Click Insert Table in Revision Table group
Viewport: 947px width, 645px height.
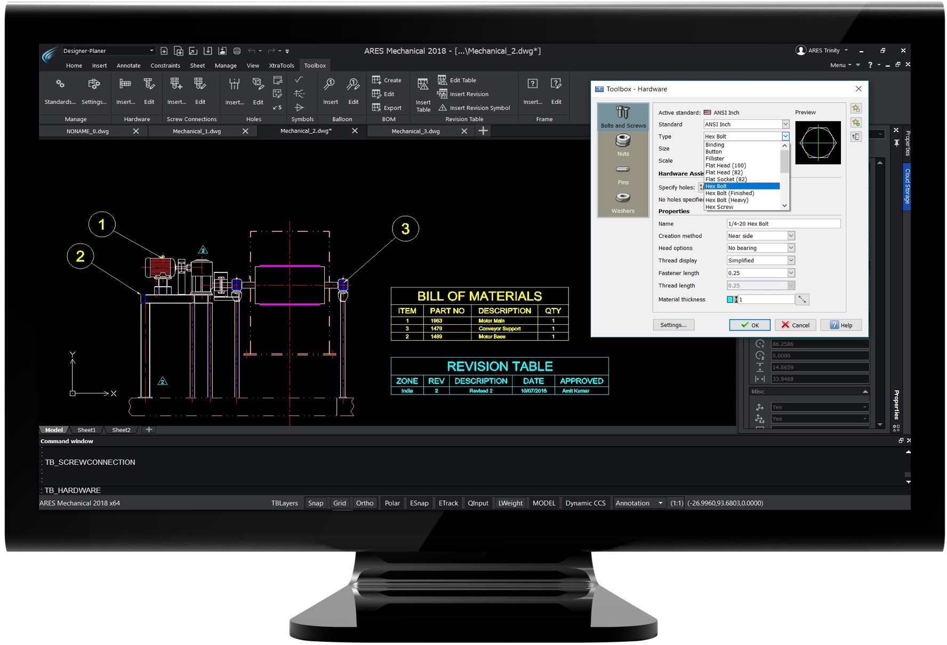point(423,94)
